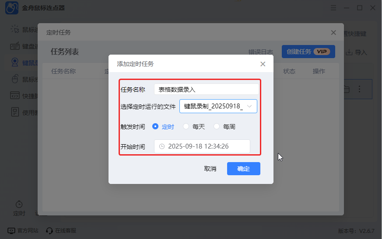Click the 定时 timer icon
382x239 pixels.
tap(19, 204)
